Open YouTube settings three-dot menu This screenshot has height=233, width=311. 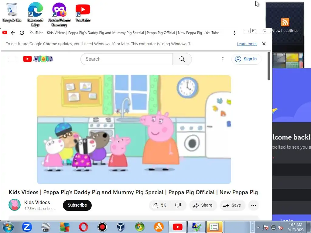click(x=223, y=59)
